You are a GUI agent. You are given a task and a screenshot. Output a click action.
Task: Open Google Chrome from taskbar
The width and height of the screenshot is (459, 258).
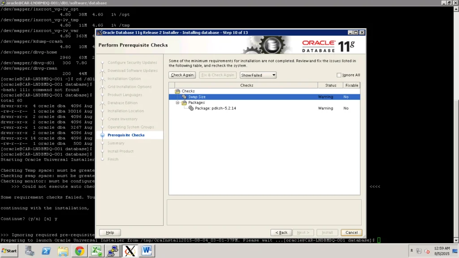point(79,251)
